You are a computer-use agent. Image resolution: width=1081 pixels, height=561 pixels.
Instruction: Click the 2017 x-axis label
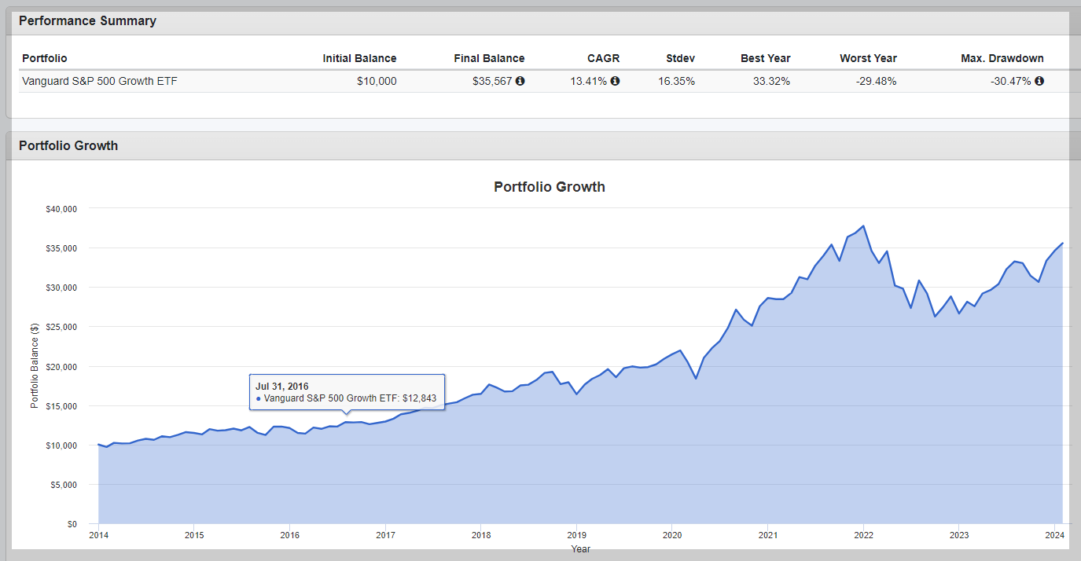coord(385,536)
